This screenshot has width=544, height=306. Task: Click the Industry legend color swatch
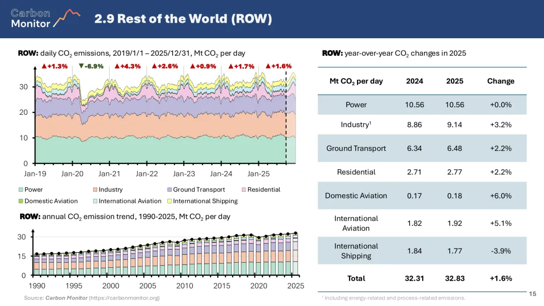pyautogui.click(x=95, y=190)
